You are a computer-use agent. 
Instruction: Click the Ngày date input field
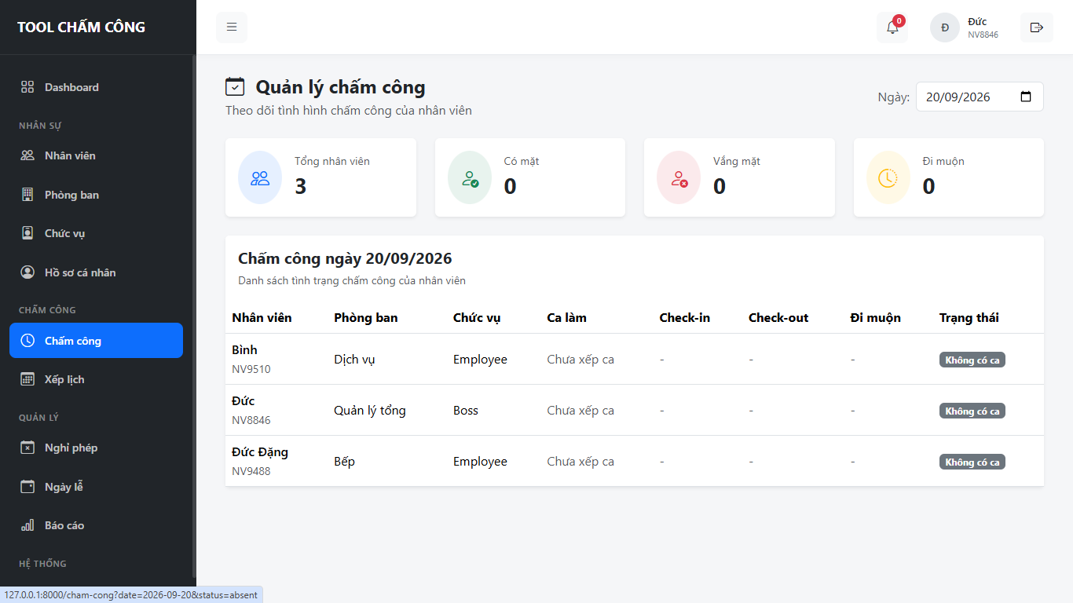click(x=980, y=97)
